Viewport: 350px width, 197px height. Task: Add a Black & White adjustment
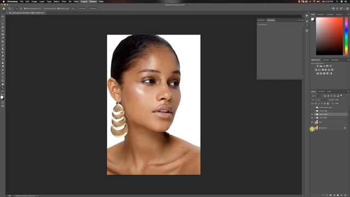[x=322, y=69]
